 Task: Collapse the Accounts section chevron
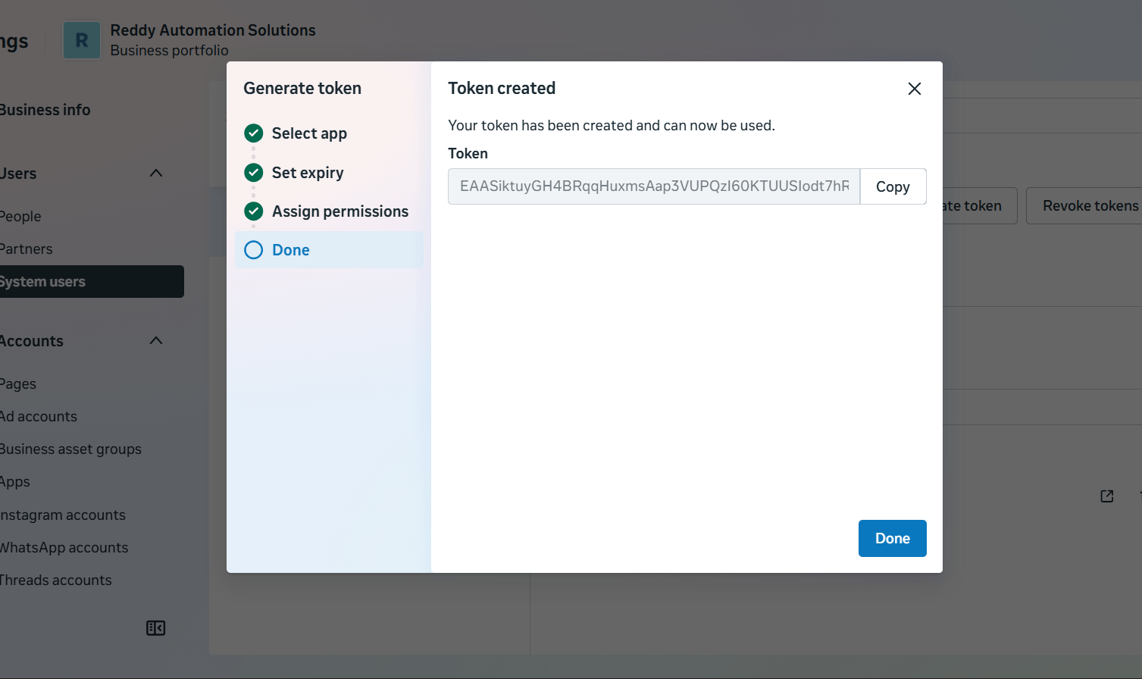(x=156, y=341)
